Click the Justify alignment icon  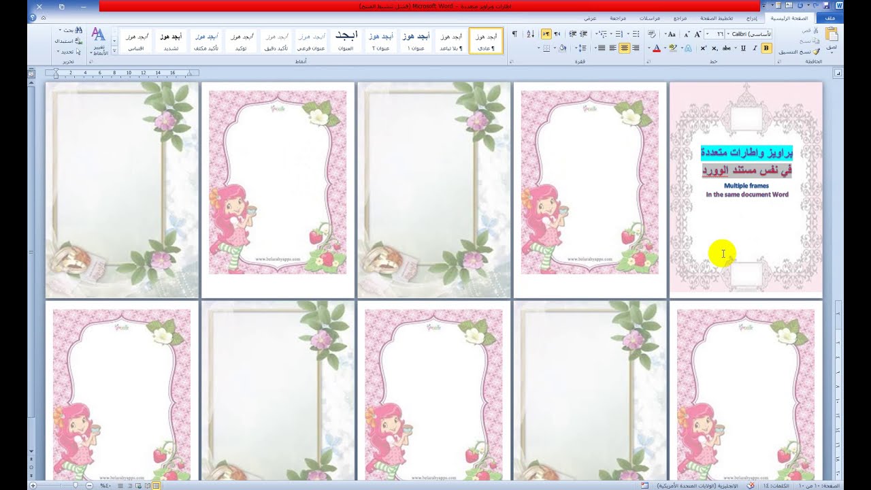tap(602, 48)
